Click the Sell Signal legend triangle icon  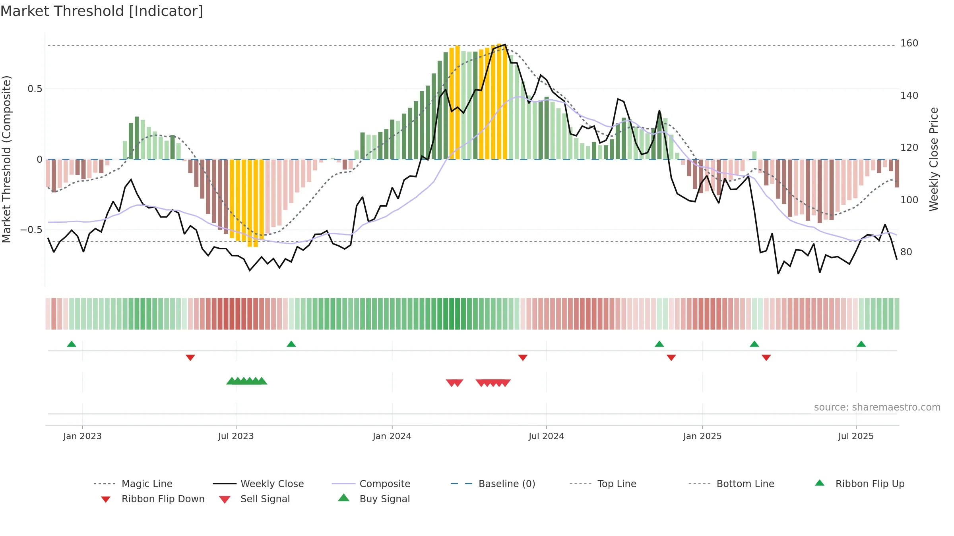(x=225, y=499)
